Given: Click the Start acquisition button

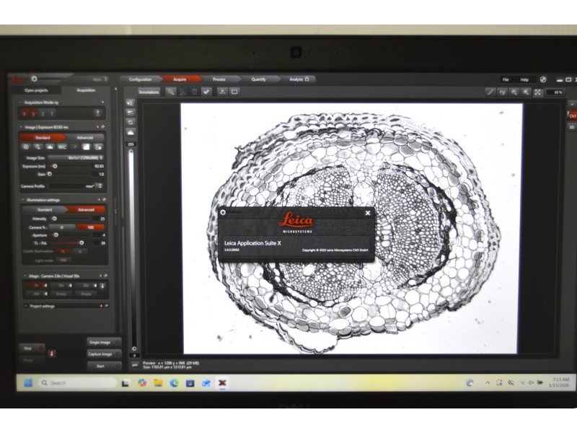Looking at the screenshot, I should pos(104,366).
